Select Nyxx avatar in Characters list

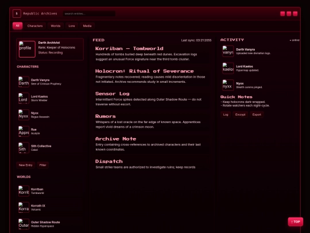(24, 114)
